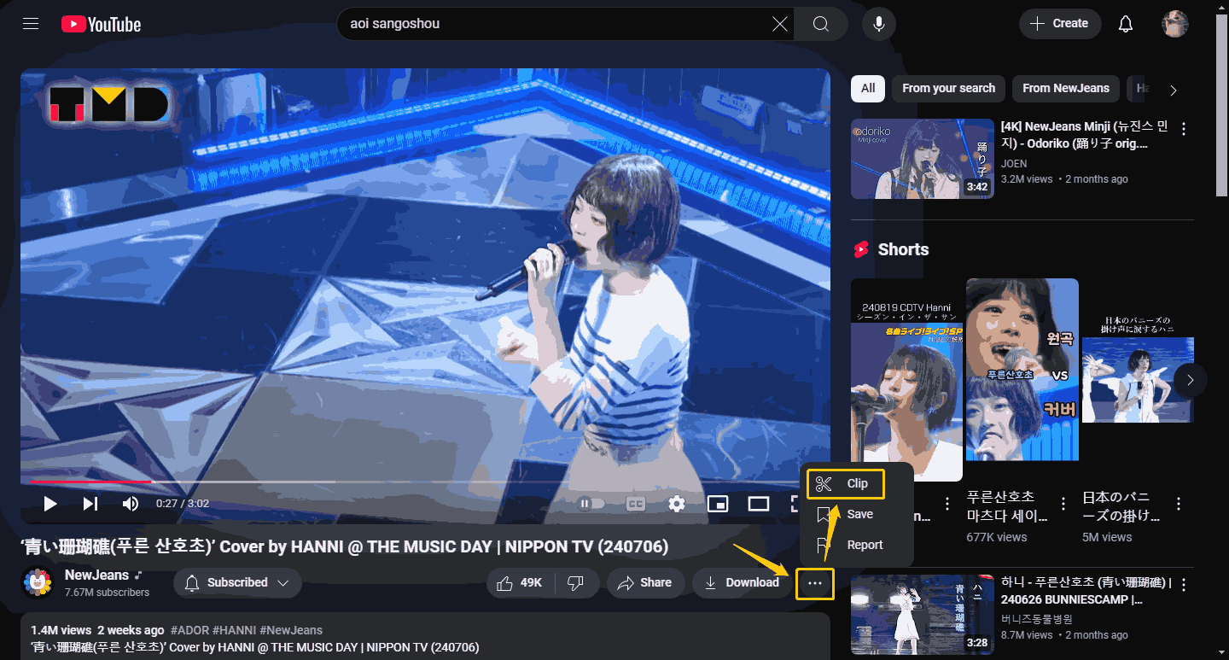Open the JOEN channel name

[x=1014, y=163]
